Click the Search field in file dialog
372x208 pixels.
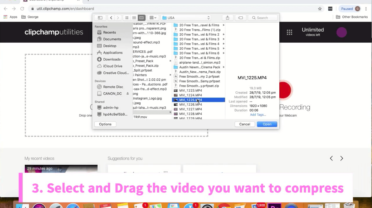point(263,18)
